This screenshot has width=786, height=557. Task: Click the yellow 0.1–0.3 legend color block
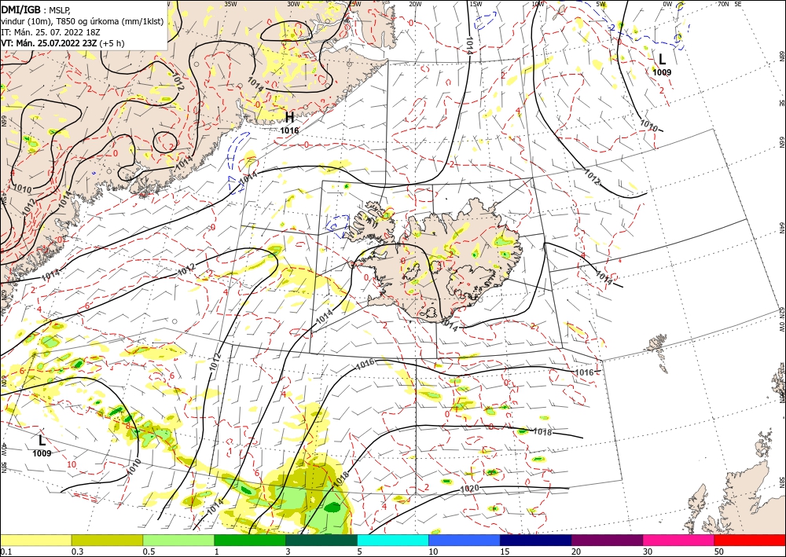click(35, 540)
